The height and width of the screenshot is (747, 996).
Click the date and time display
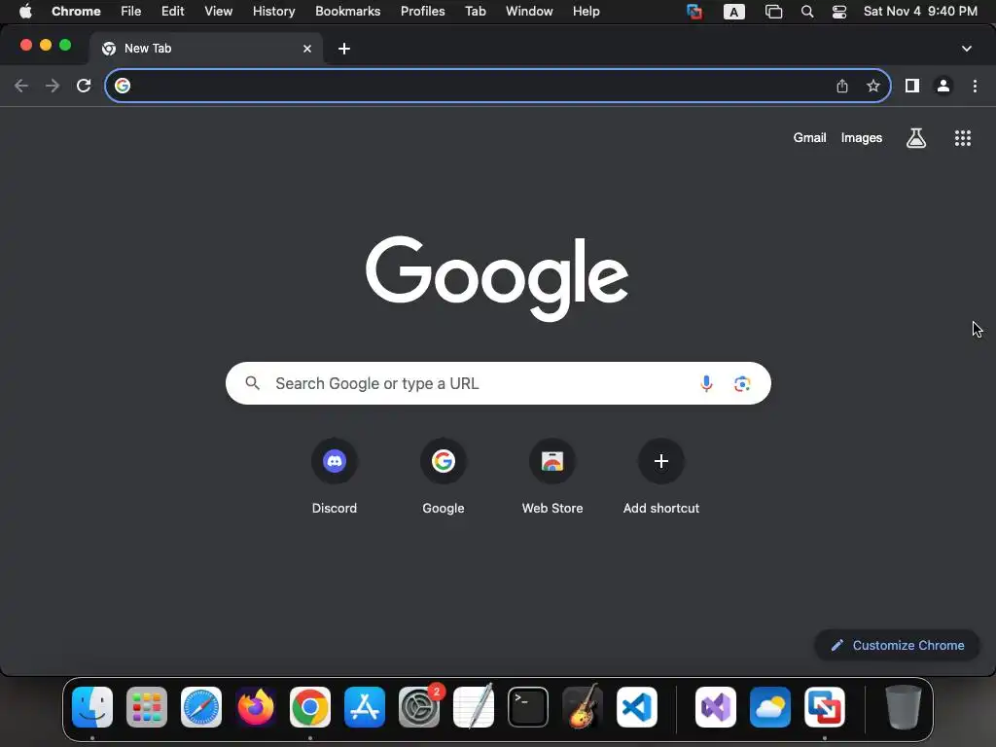pos(920,12)
